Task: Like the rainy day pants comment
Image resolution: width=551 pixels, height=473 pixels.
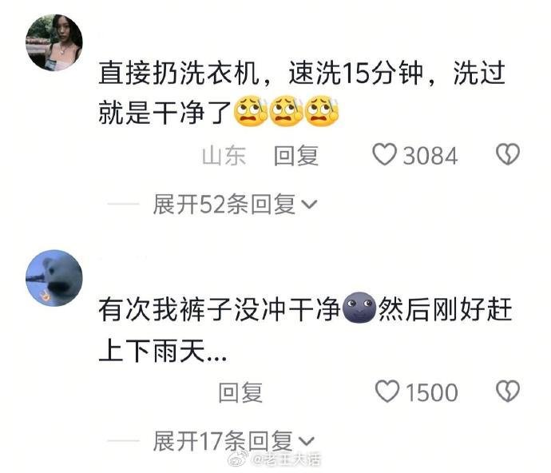Action: [386, 392]
